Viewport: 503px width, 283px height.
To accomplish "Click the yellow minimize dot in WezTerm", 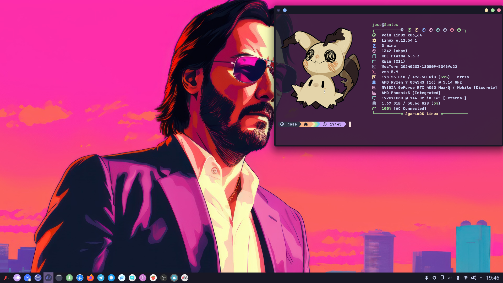I will [x=486, y=10].
